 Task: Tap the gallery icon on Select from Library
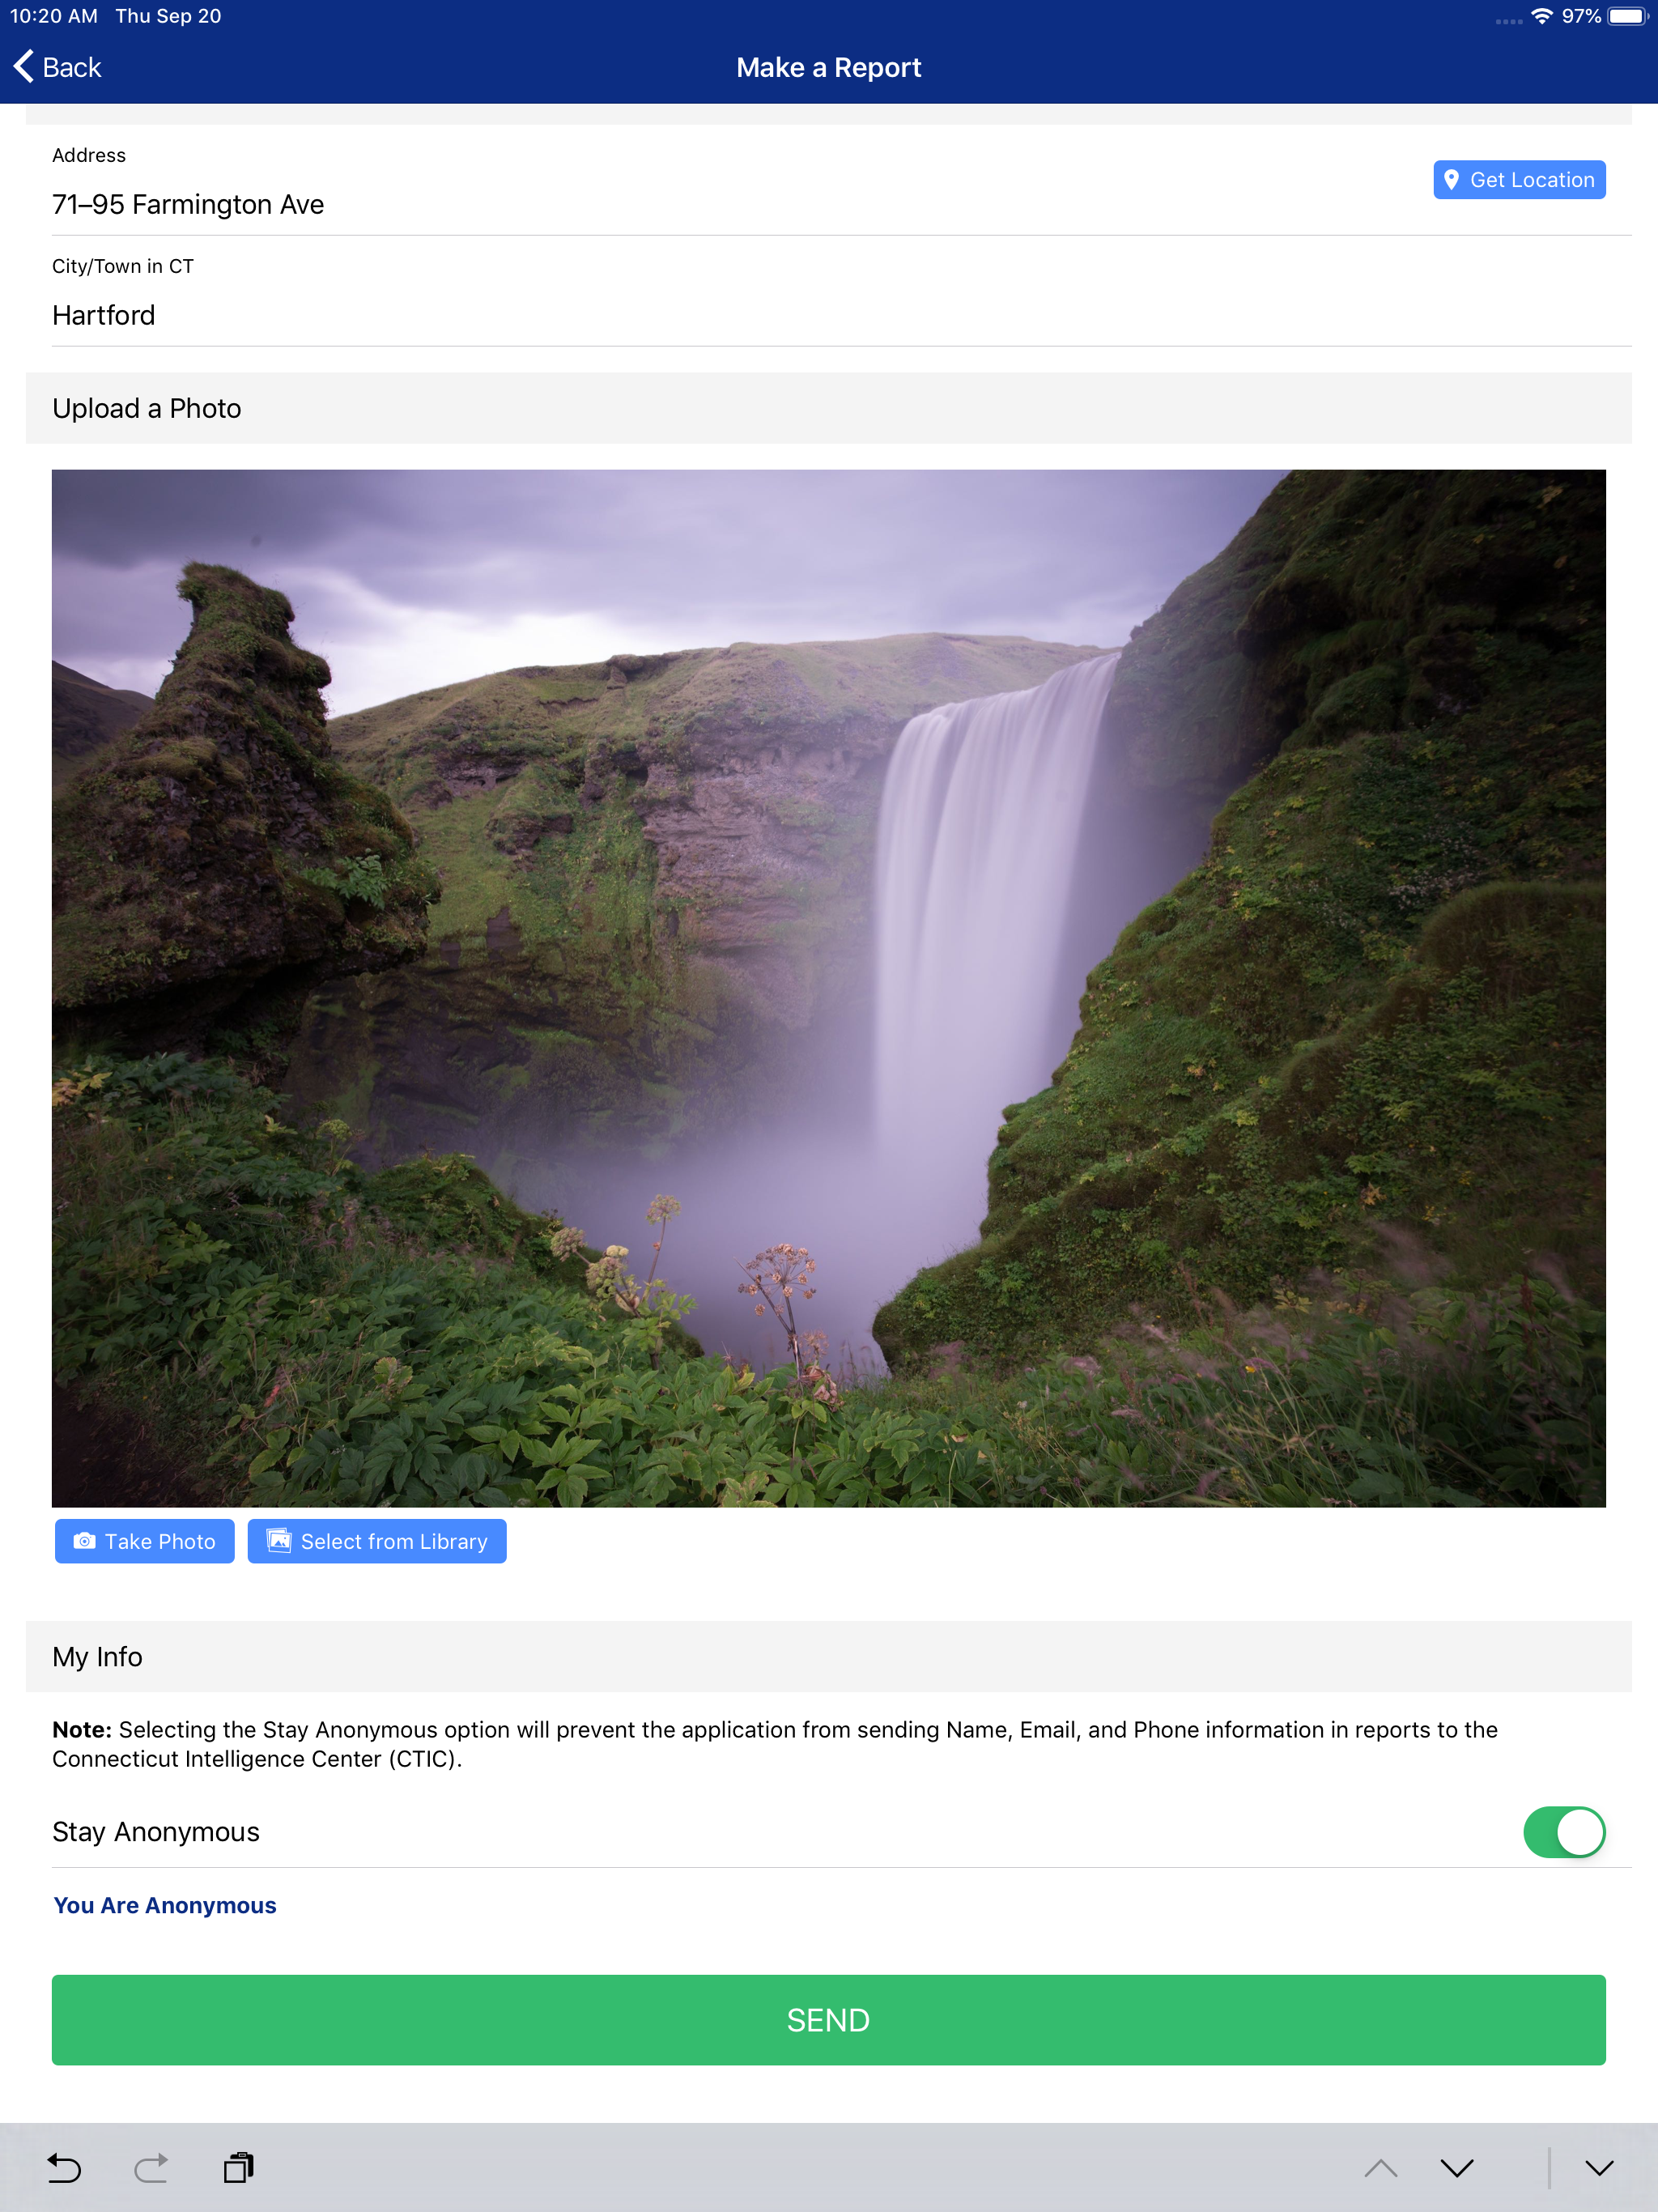(x=279, y=1541)
